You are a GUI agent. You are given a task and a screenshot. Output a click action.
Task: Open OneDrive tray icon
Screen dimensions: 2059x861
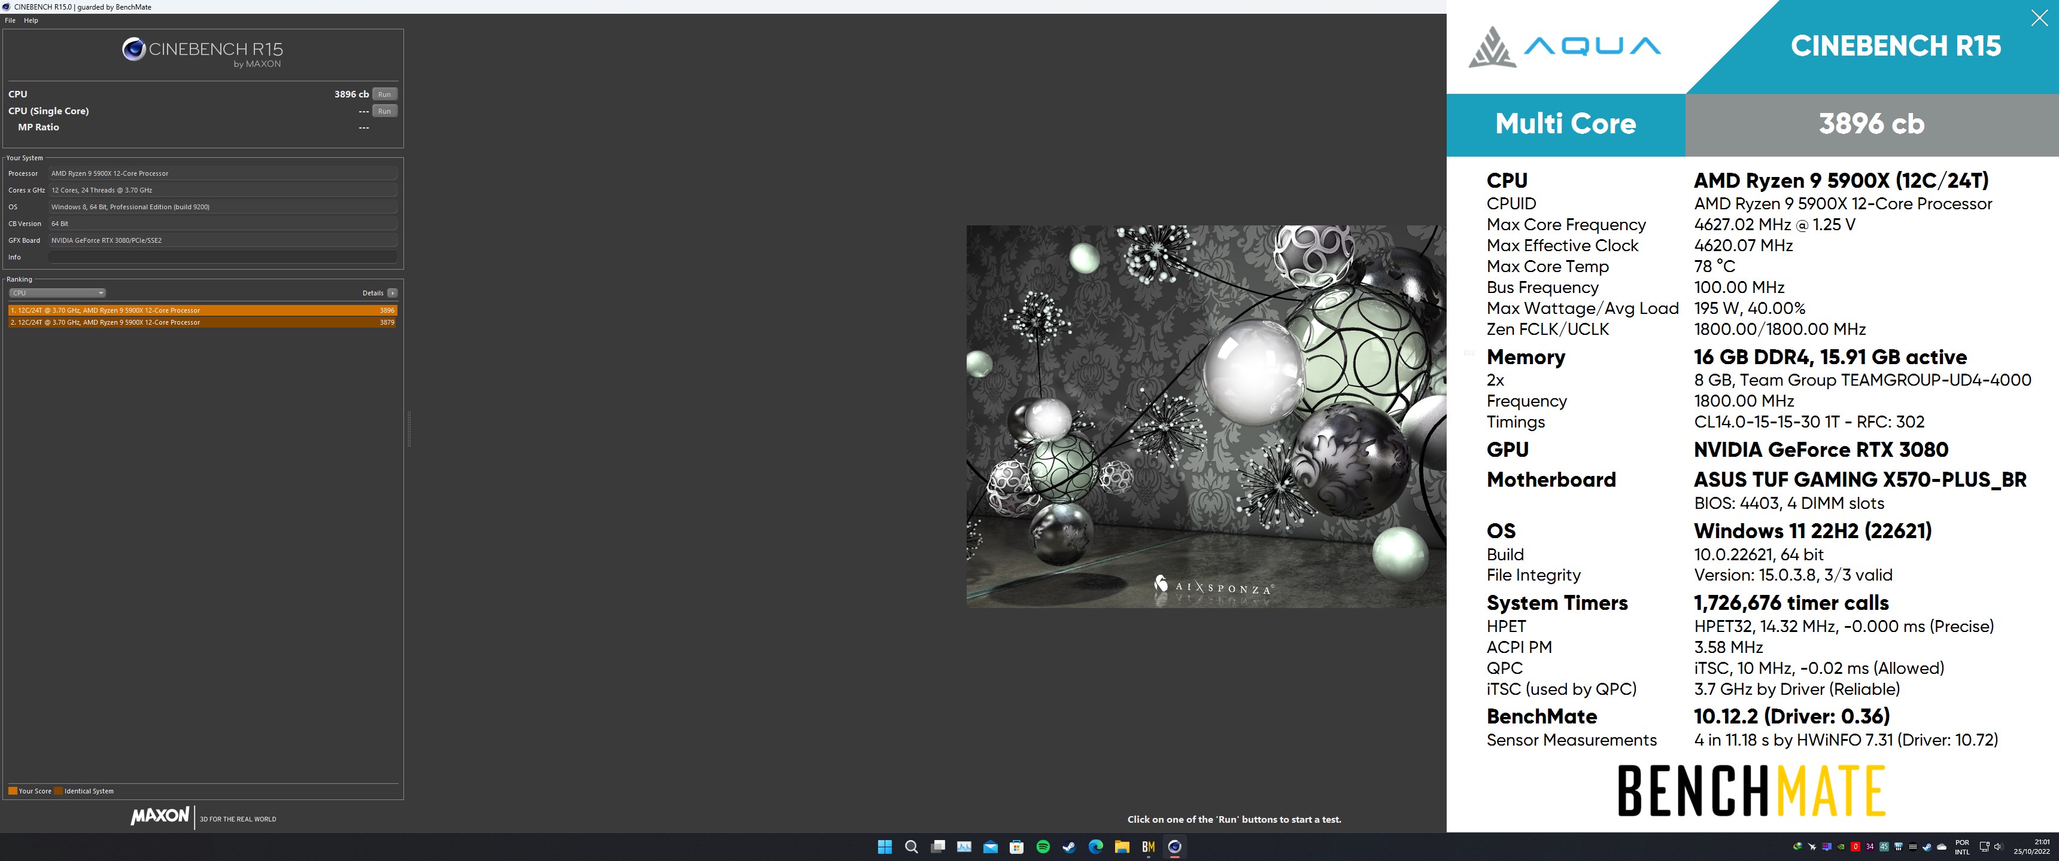[1942, 847]
